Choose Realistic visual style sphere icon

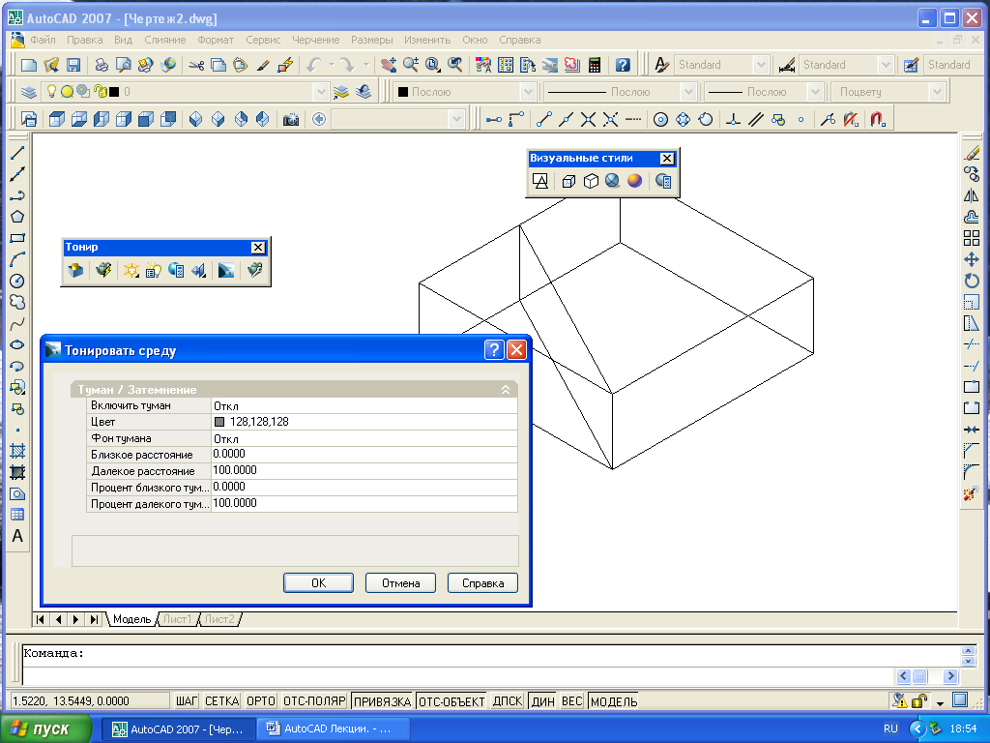point(612,181)
